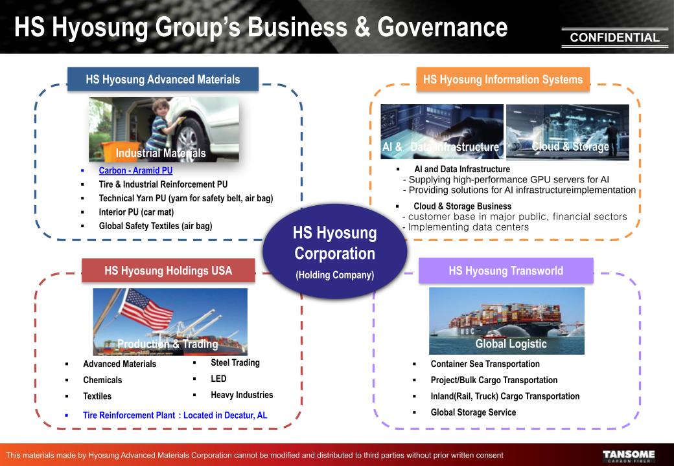Select the Industrial Materials car photo
Viewport: 674px width, 466px height.
click(163, 128)
